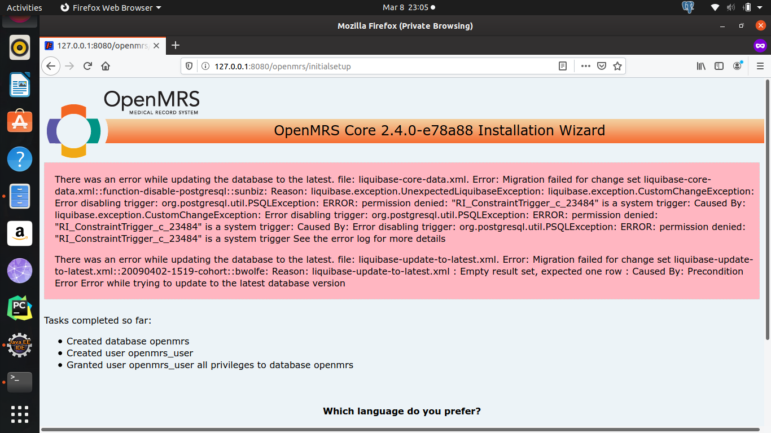771x433 pixels.
Task: Open the clock showing Mar 8 23:05
Action: [409, 8]
